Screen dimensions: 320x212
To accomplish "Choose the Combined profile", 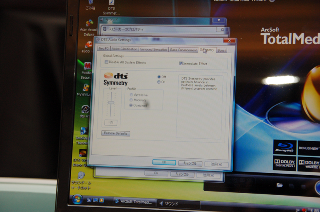I will (x=131, y=105).
